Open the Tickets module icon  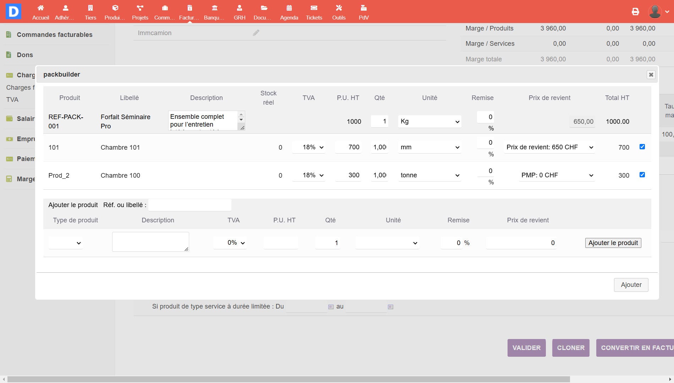click(x=314, y=8)
